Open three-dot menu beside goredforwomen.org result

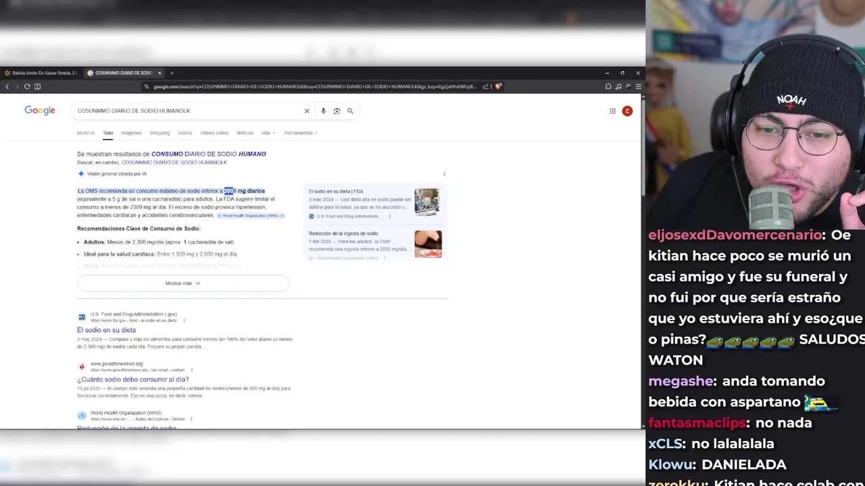(192, 370)
